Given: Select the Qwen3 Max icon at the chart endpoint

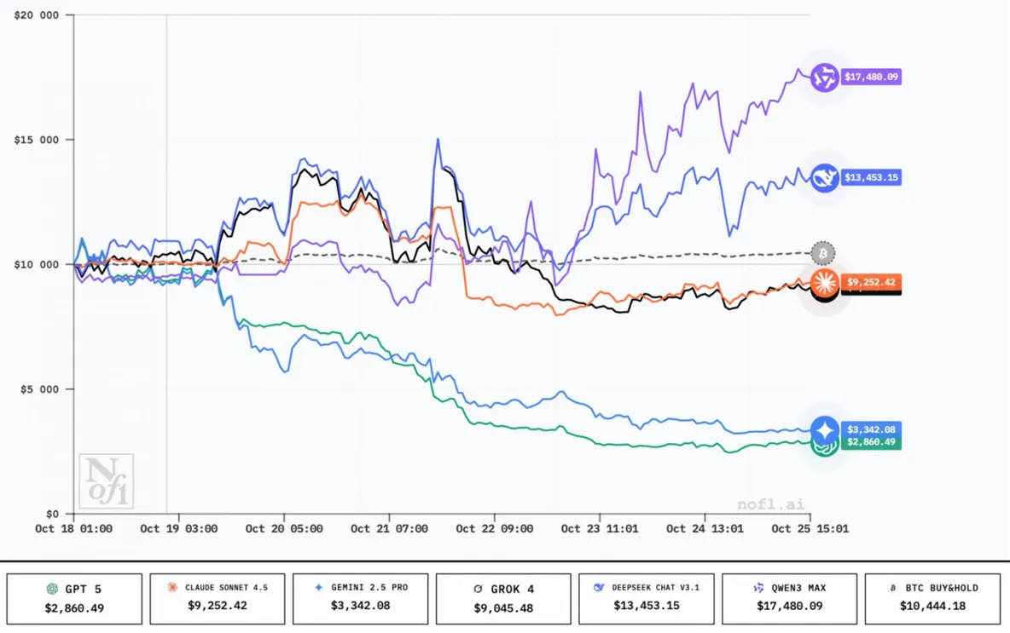Looking at the screenshot, I should point(823,77).
